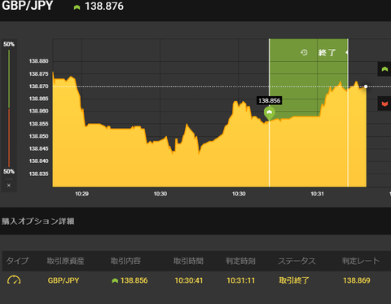Click the status 取引終了 cell
This screenshot has width=391, height=304.
click(x=294, y=280)
